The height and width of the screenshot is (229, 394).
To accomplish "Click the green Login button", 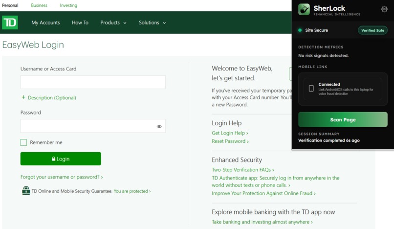I will (61, 159).
